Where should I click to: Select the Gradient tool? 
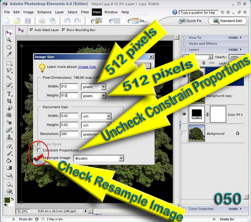point(9,168)
